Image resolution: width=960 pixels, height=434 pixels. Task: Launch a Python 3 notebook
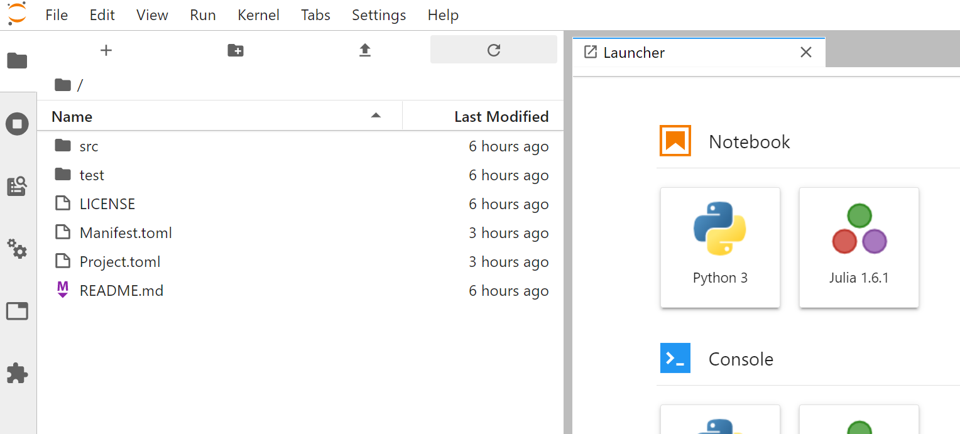[720, 247]
